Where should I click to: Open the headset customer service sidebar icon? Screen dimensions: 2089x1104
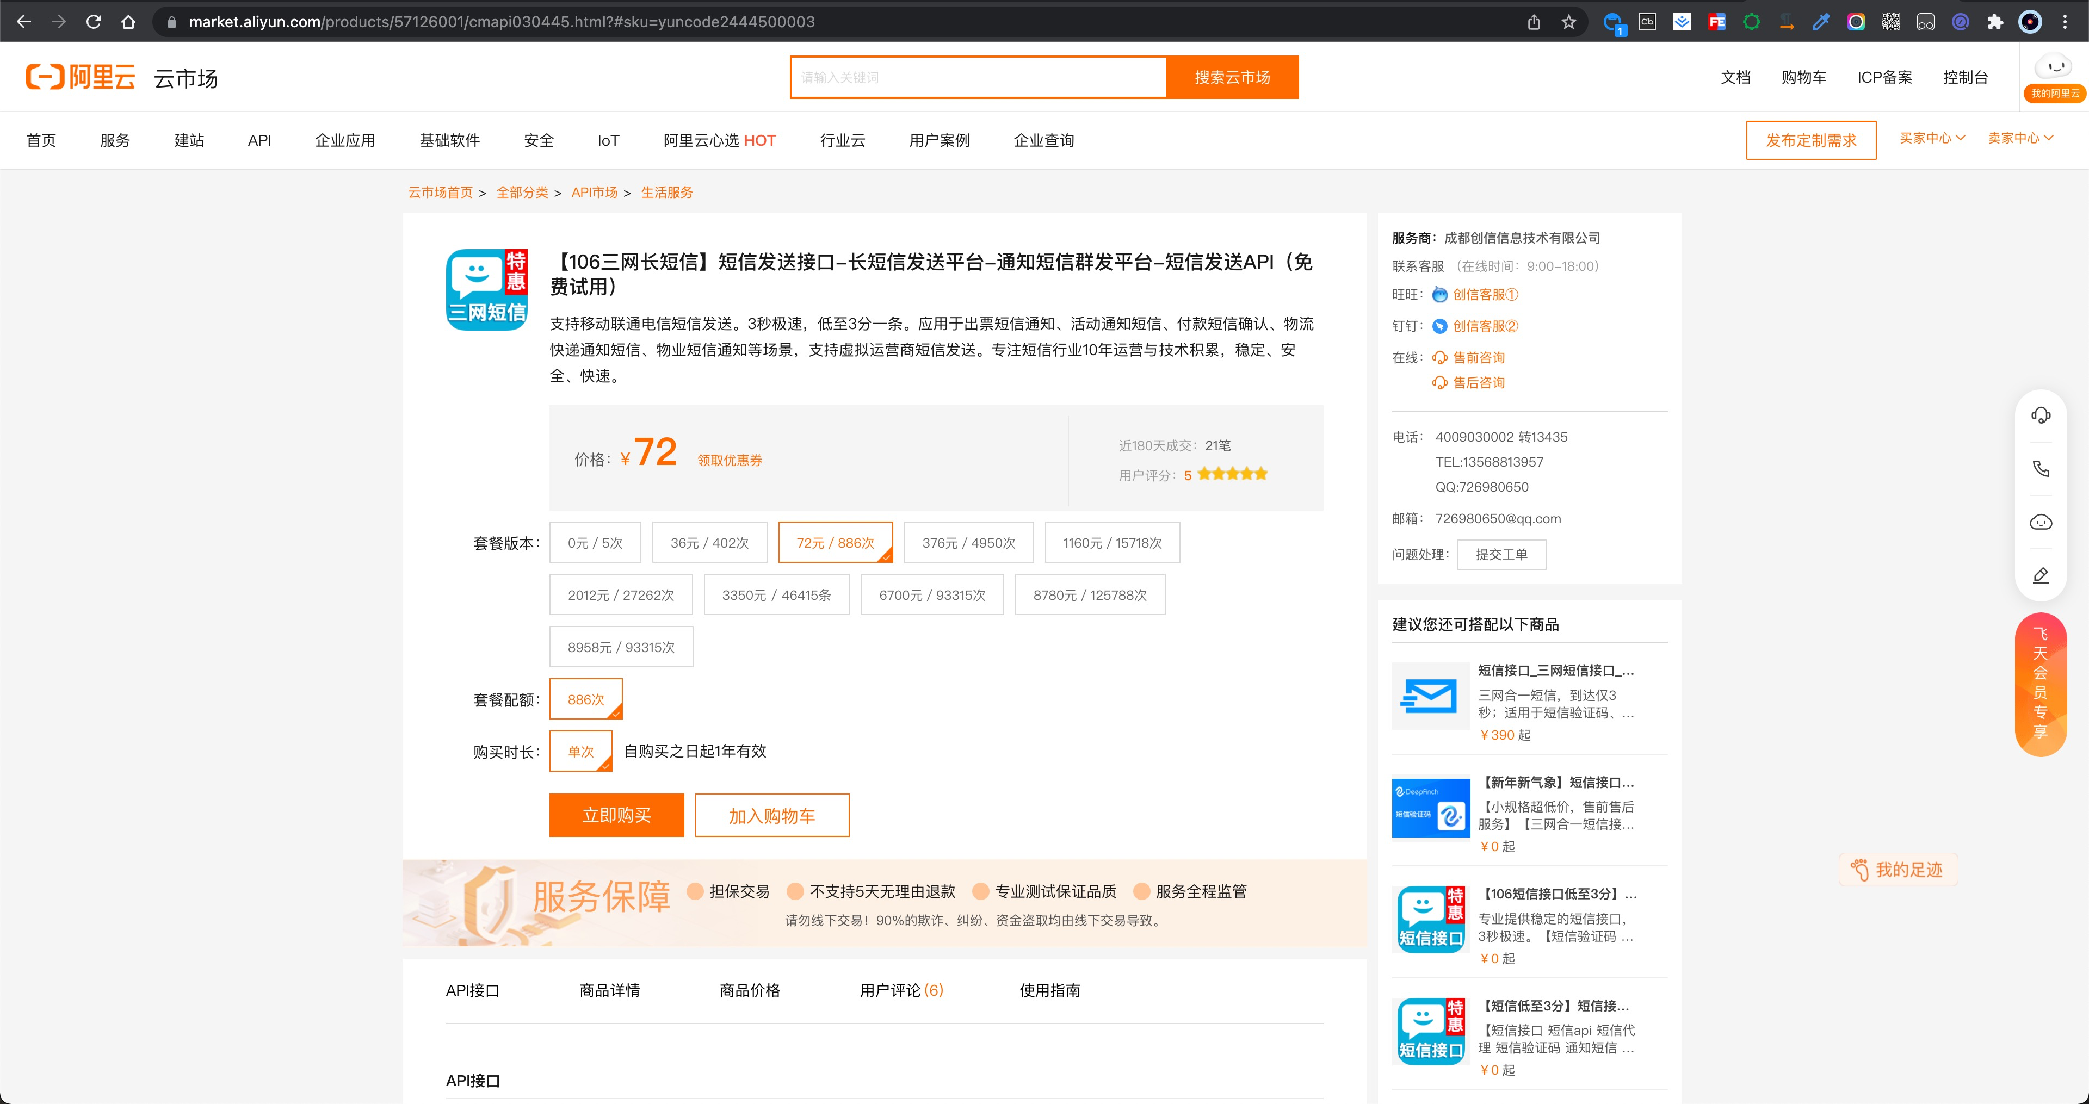pyautogui.click(x=2041, y=416)
